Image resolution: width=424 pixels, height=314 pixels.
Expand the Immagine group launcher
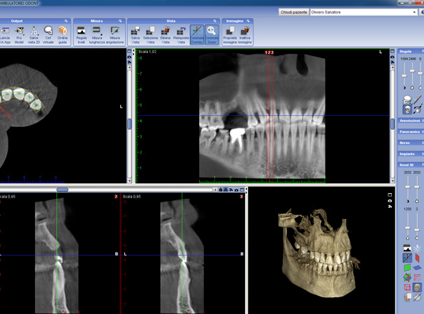[248, 21]
